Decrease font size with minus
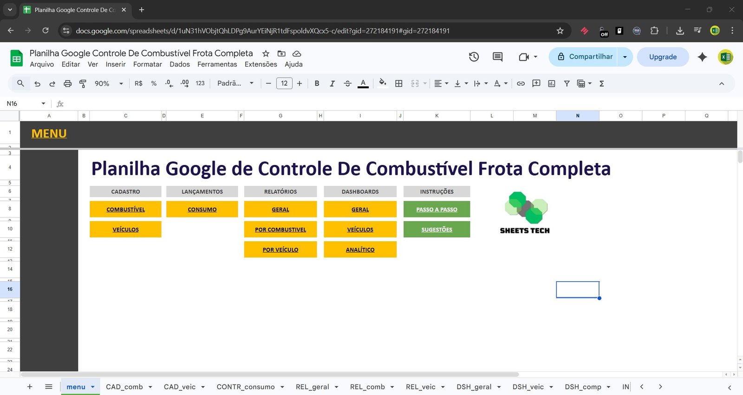The height and width of the screenshot is (395, 743). pyautogui.click(x=268, y=84)
